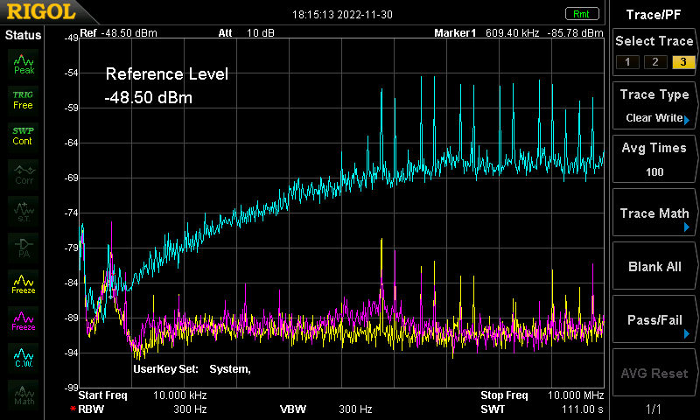Screen dimensions: 700x420
Task: Click the Blank All button
Action: pyautogui.click(x=654, y=267)
